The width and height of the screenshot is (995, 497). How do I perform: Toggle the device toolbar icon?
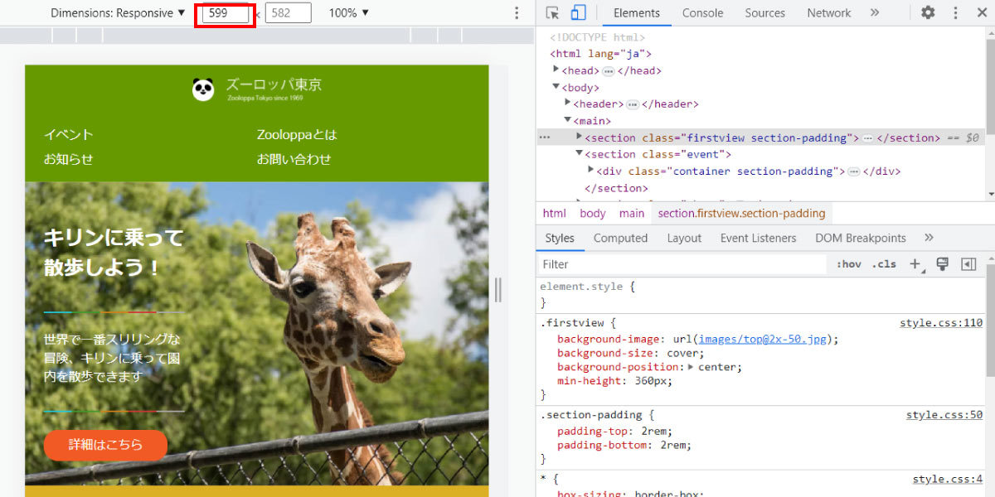click(578, 12)
